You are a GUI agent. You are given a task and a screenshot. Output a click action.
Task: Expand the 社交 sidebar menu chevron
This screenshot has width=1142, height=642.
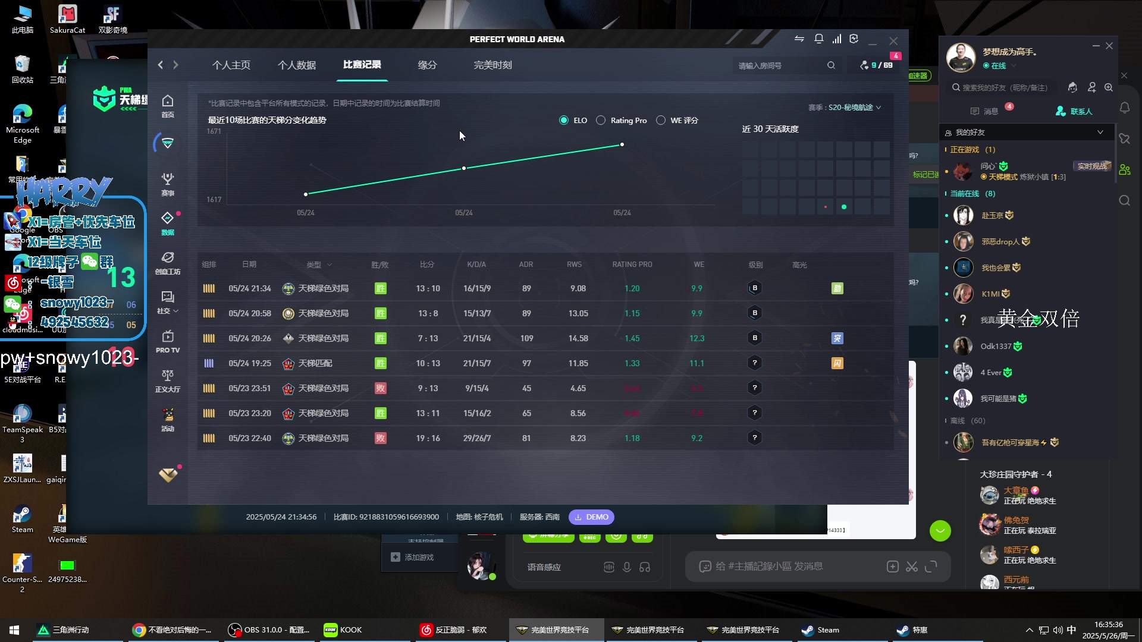(x=175, y=311)
